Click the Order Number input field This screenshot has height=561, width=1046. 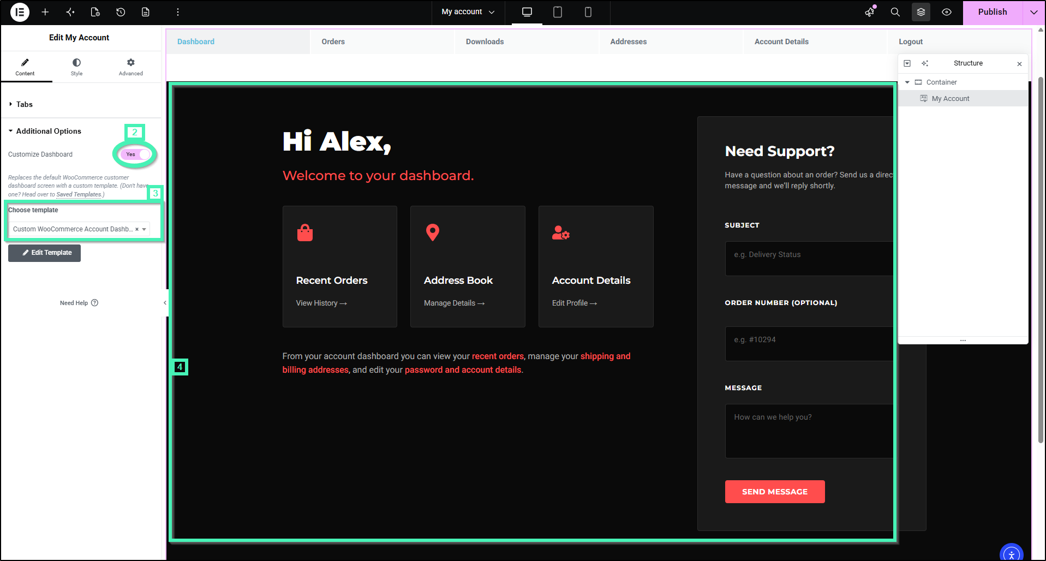coord(809,344)
